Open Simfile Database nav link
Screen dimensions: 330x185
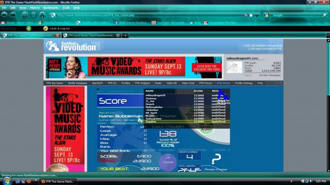coord(77,83)
